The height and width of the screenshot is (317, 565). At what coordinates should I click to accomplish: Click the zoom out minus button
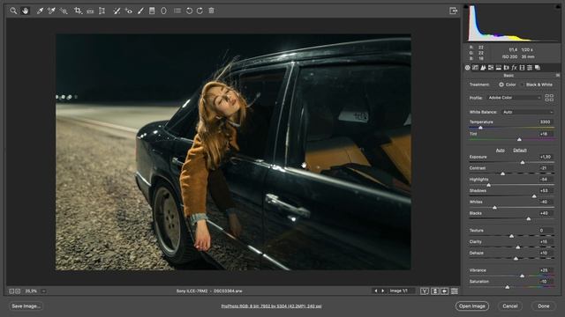(x=11, y=291)
